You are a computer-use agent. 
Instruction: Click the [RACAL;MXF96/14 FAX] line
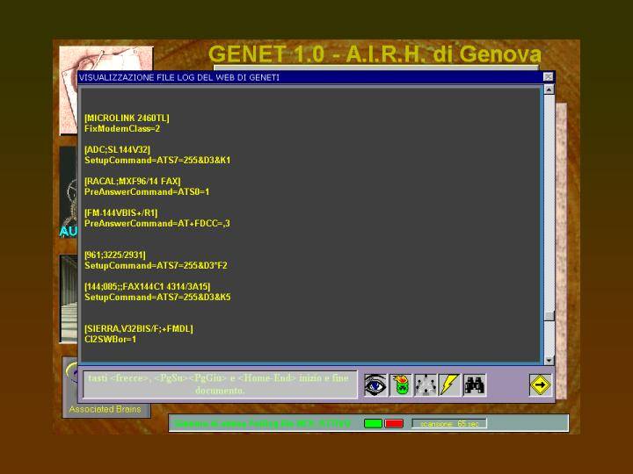click(x=133, y=182)
